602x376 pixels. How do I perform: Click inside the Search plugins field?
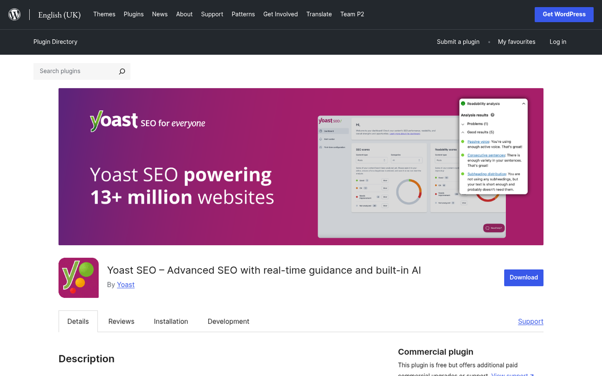point(75,71)
